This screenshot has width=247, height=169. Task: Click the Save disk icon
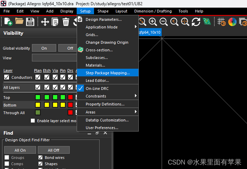(30, 22)
